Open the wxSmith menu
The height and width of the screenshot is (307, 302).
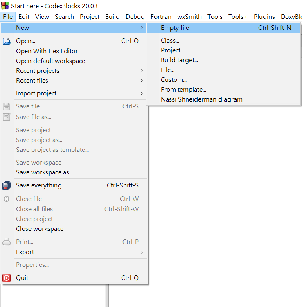189,17
